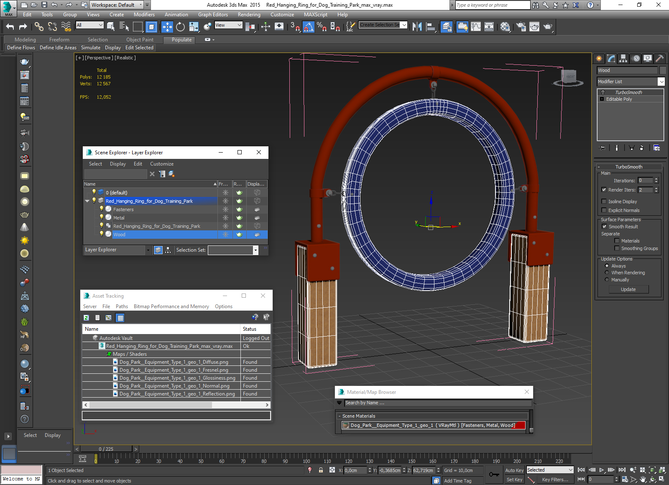Viewport: 669px width, 485px height.
Task: Select the Manually update option
Action: pos(607,279)
